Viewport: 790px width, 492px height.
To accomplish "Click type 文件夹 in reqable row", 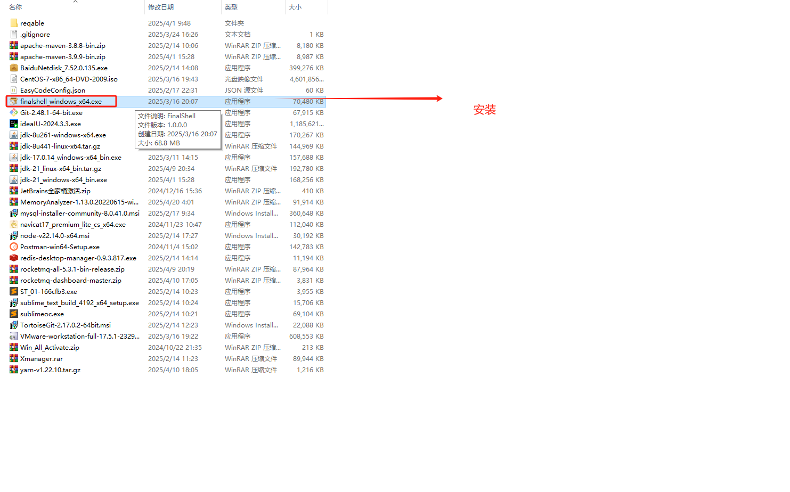I will click(x=234, y=23).
